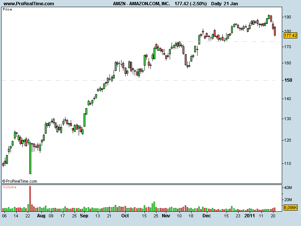Click the 140 price axis label
The height and width of the screenshot is (226, 301).
[287, 99]
